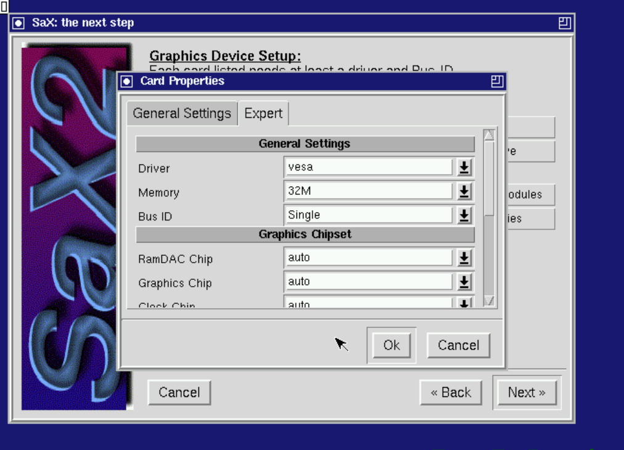Open SaX window menu icon

tap(18, 23)
